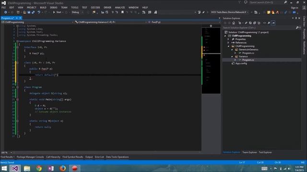The image size is (307, 172).
Task: Click the feedback speech-bubble icon near Quick Launch
Action: click(x=246, y=2)
